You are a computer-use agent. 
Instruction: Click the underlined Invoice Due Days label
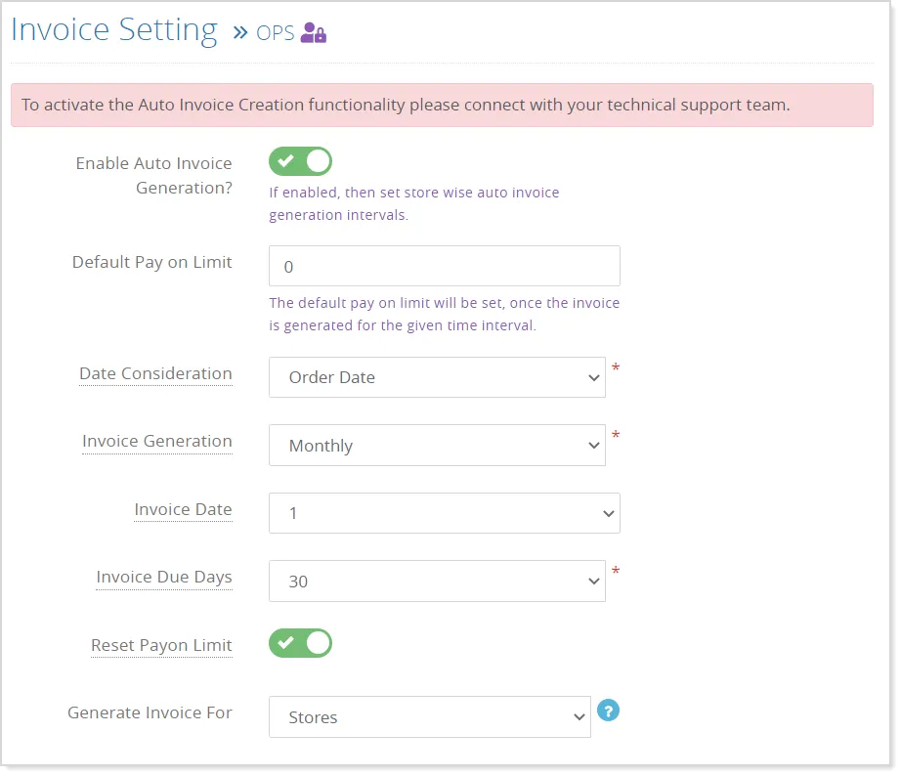click(163, 577)
